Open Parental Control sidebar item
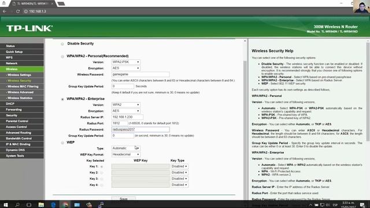 tap(22, 121)
